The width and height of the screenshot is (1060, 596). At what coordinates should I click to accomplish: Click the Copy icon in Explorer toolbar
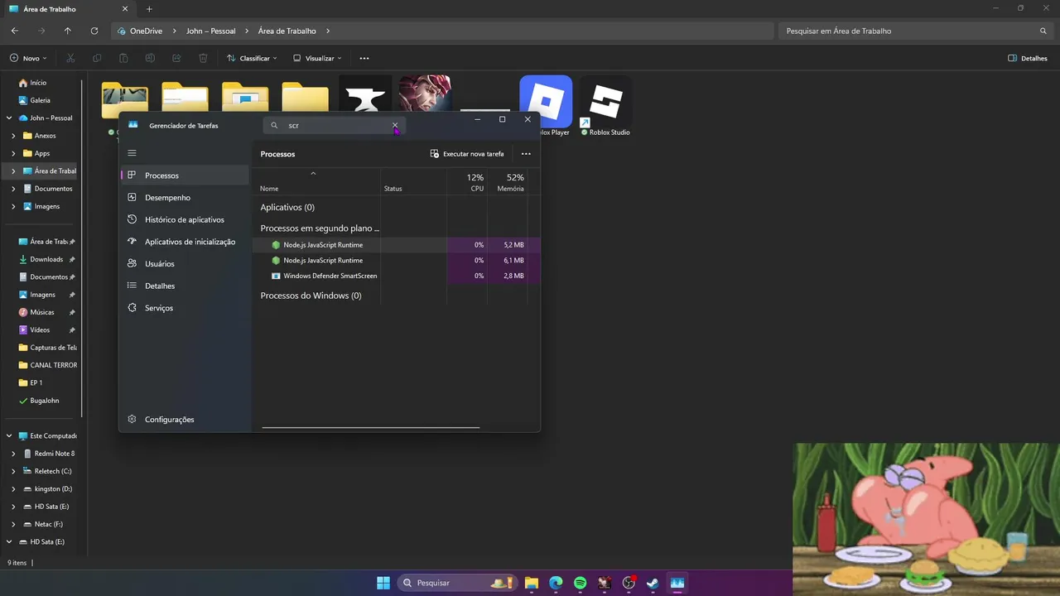(x=97, y=58)
